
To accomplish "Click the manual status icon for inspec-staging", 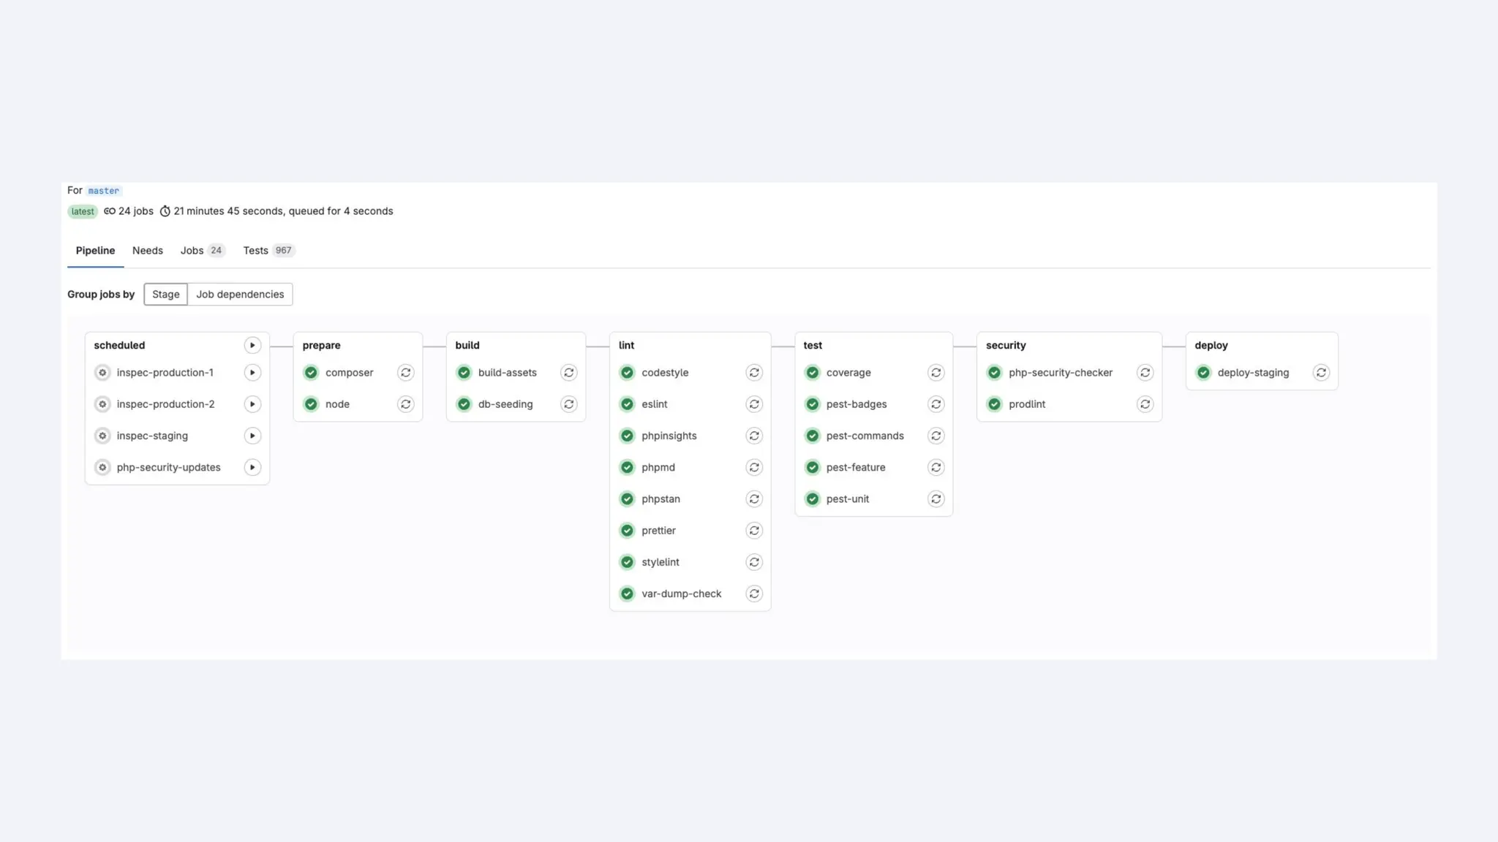I will pos(102,436).
